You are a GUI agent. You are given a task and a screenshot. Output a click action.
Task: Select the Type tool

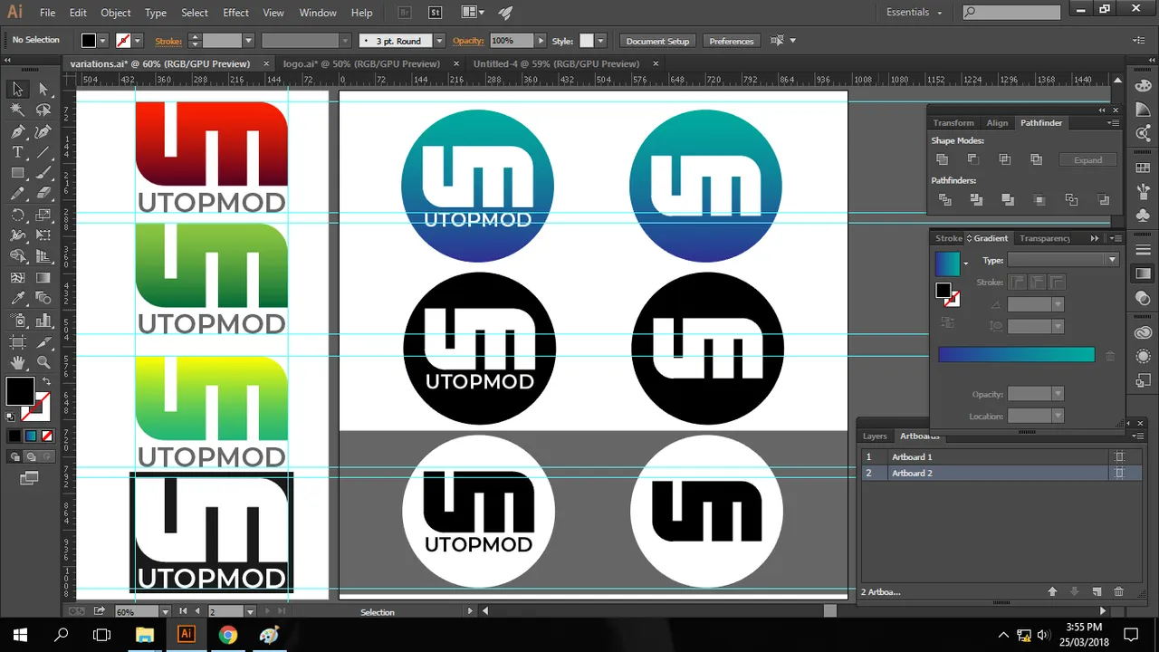(x=17, y=152)
